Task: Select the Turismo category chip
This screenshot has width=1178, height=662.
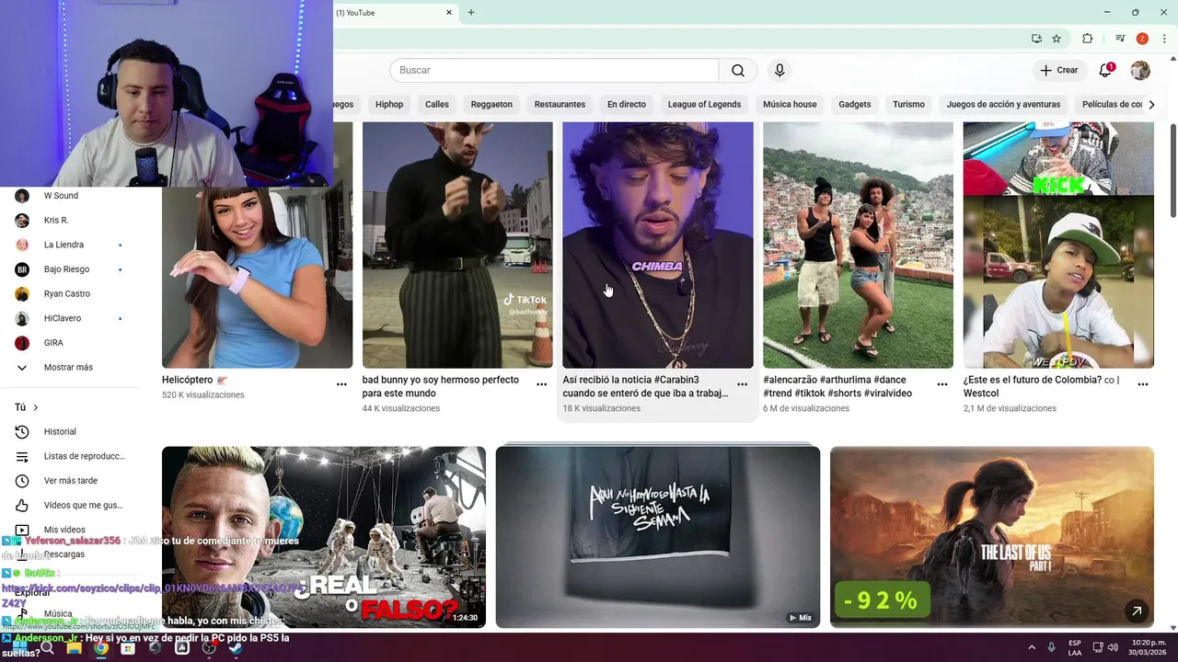Action: (908, 105)
